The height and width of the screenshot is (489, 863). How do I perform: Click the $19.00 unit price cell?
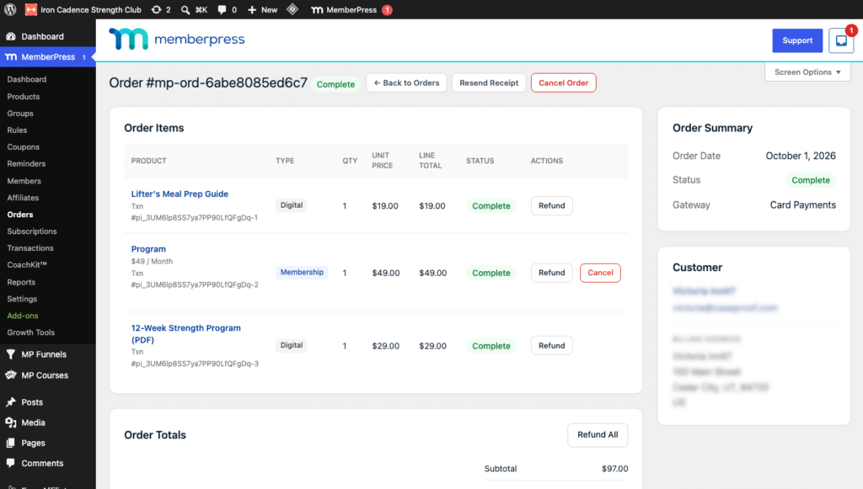point(384,206)
